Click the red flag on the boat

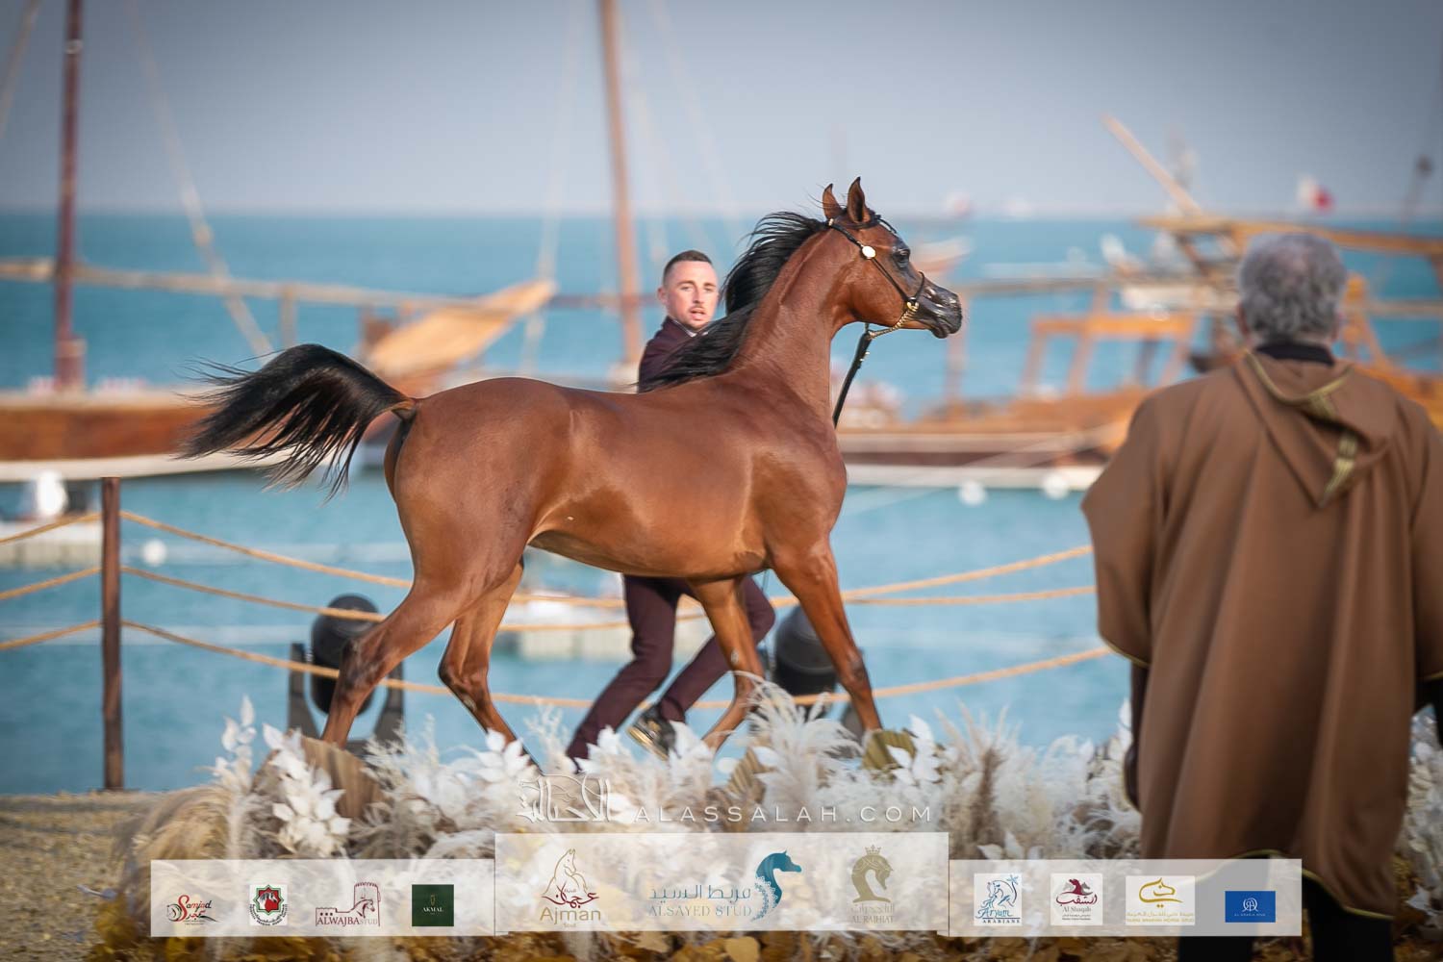click(1314, 192)
